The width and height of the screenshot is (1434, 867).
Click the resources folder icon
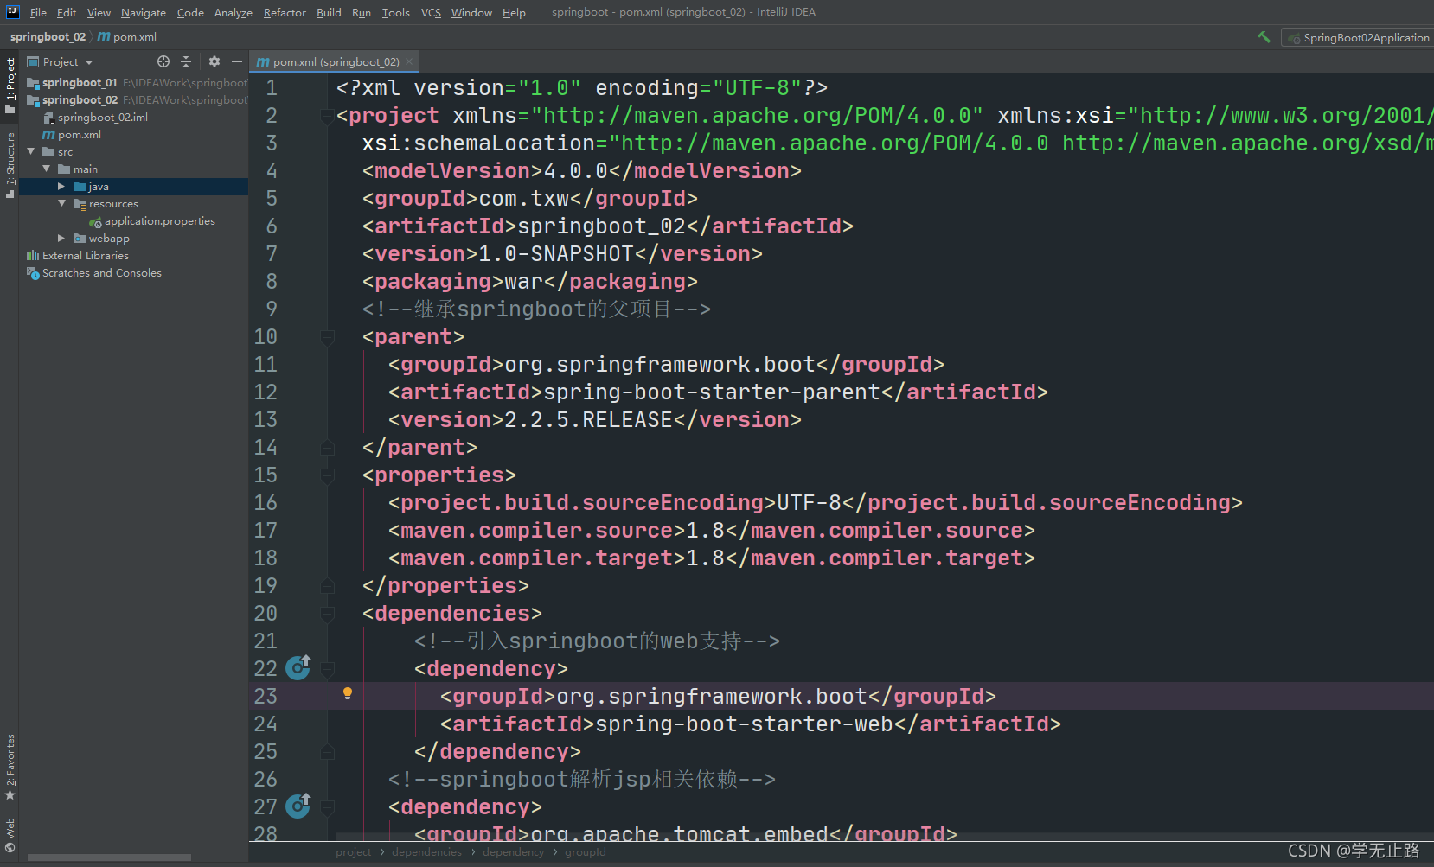[x=80, y=204]
